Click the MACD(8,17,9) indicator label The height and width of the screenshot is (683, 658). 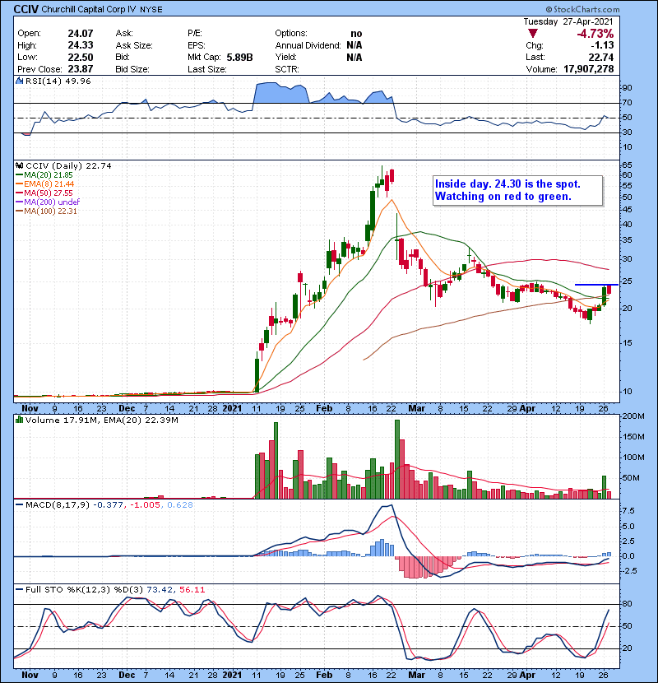57,504
